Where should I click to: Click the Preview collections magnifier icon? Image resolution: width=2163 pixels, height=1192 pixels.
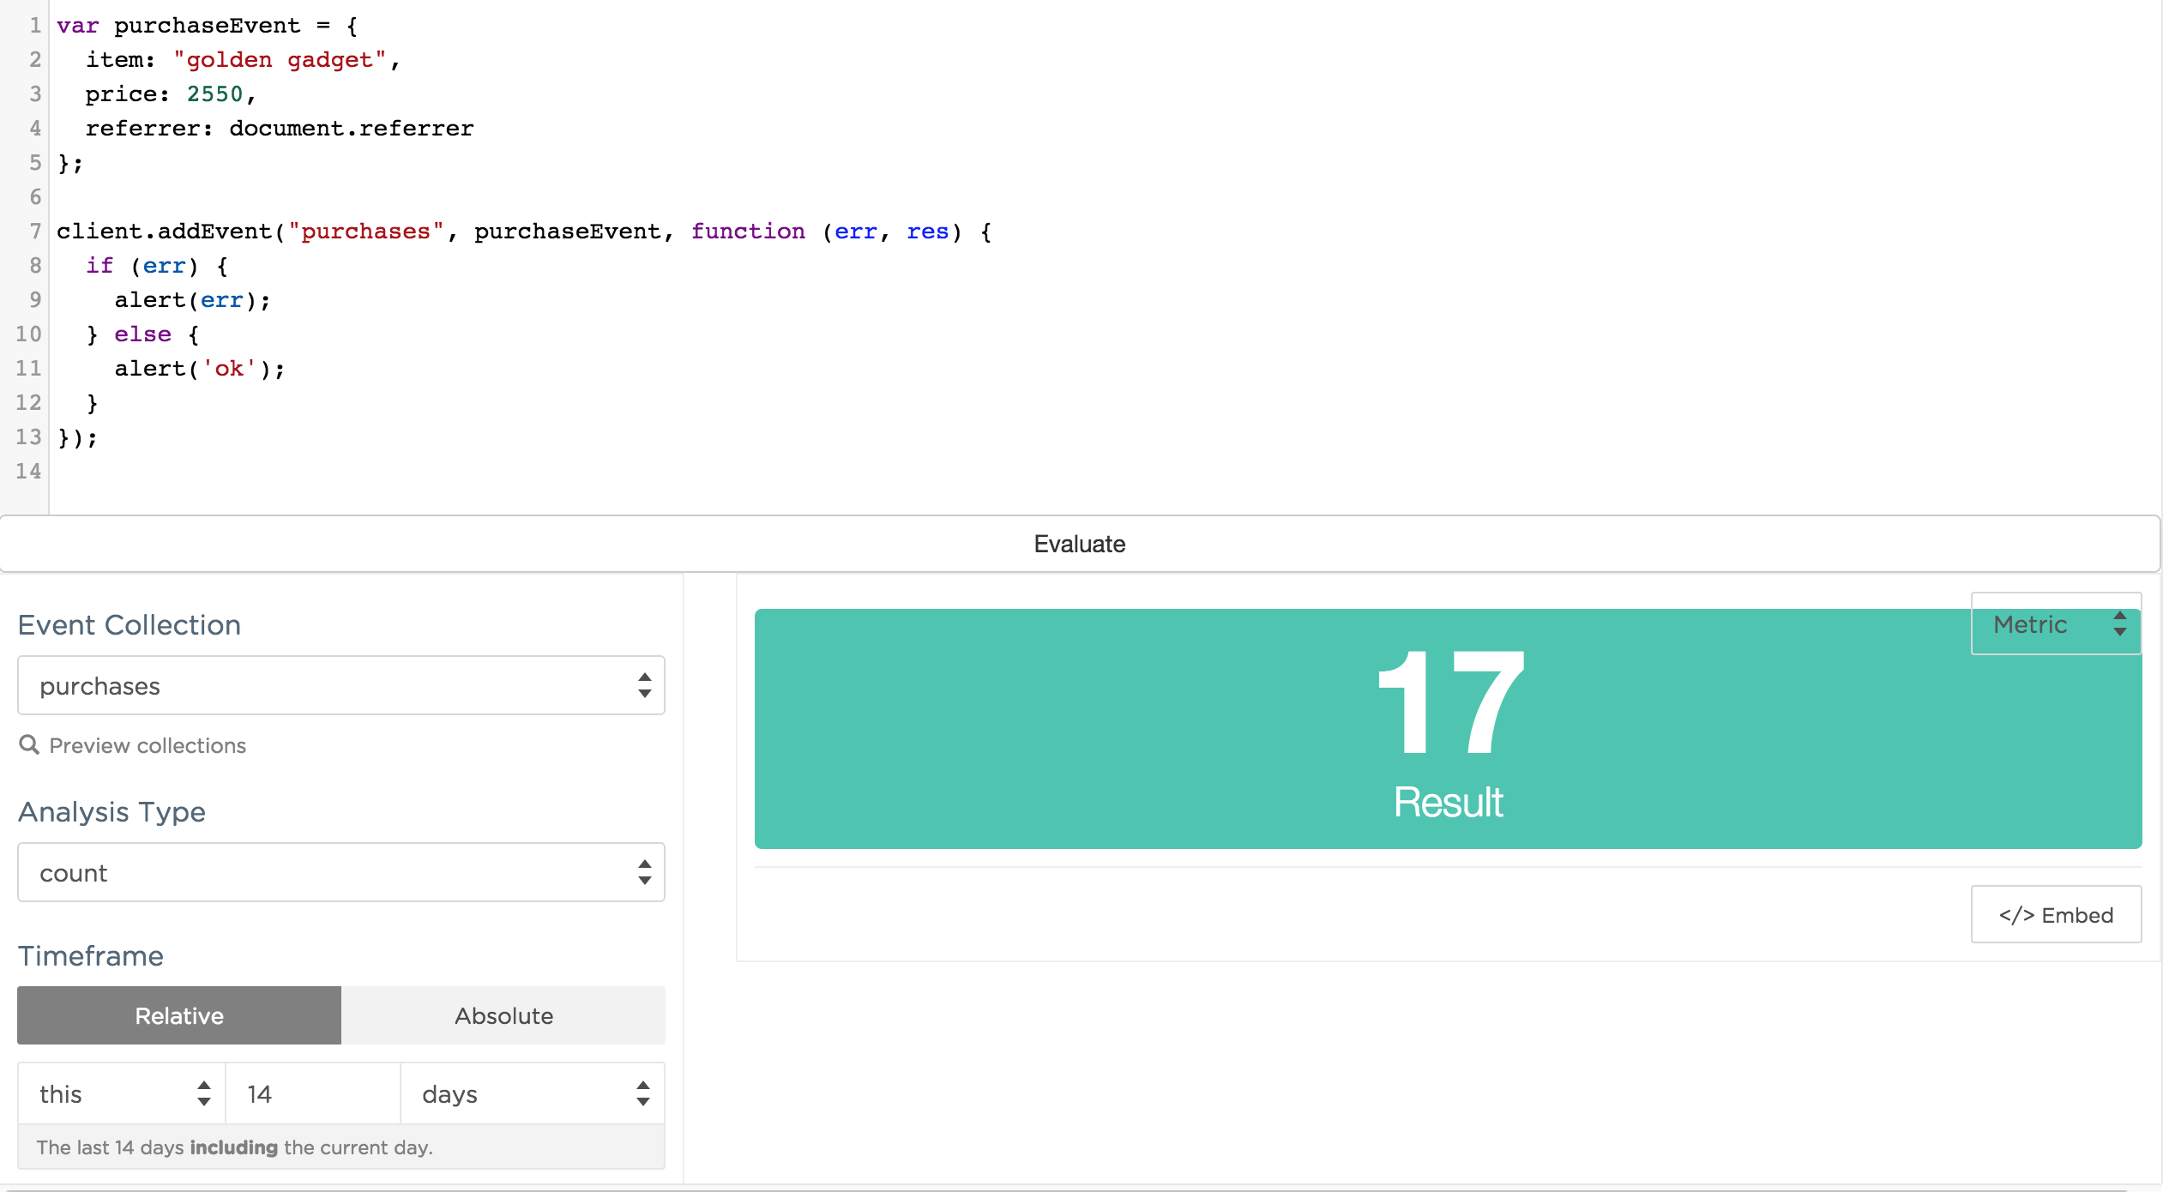pos(29,744)
